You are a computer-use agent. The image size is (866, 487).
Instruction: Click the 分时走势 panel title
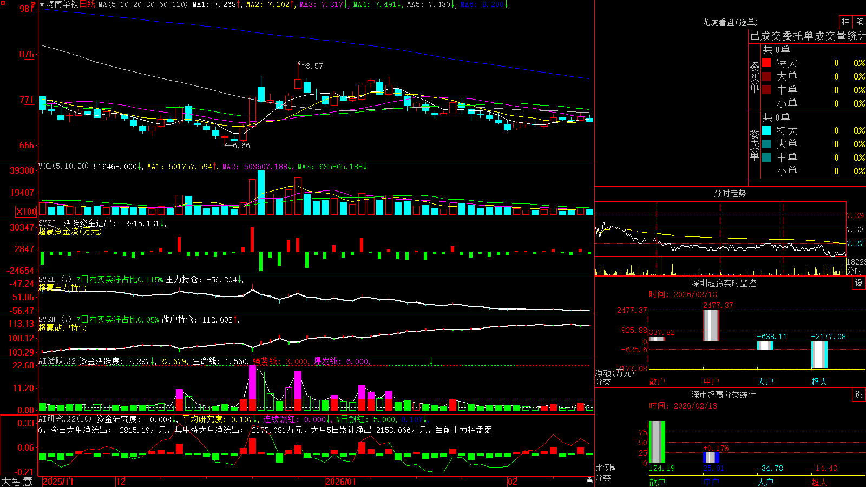(730, 193)
